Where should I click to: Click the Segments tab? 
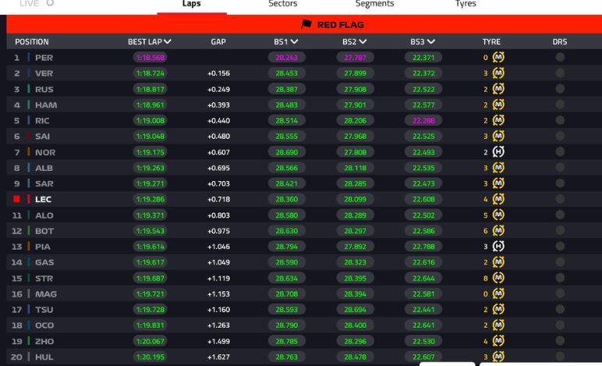point(374,4)
